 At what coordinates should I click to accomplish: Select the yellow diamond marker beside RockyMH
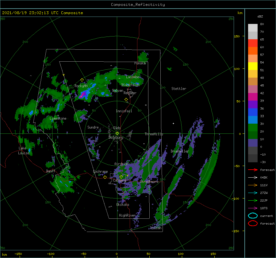click(82, 80)
